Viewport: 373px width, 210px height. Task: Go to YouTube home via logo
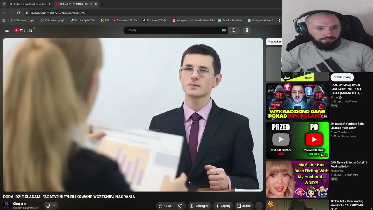coord(23,30)
